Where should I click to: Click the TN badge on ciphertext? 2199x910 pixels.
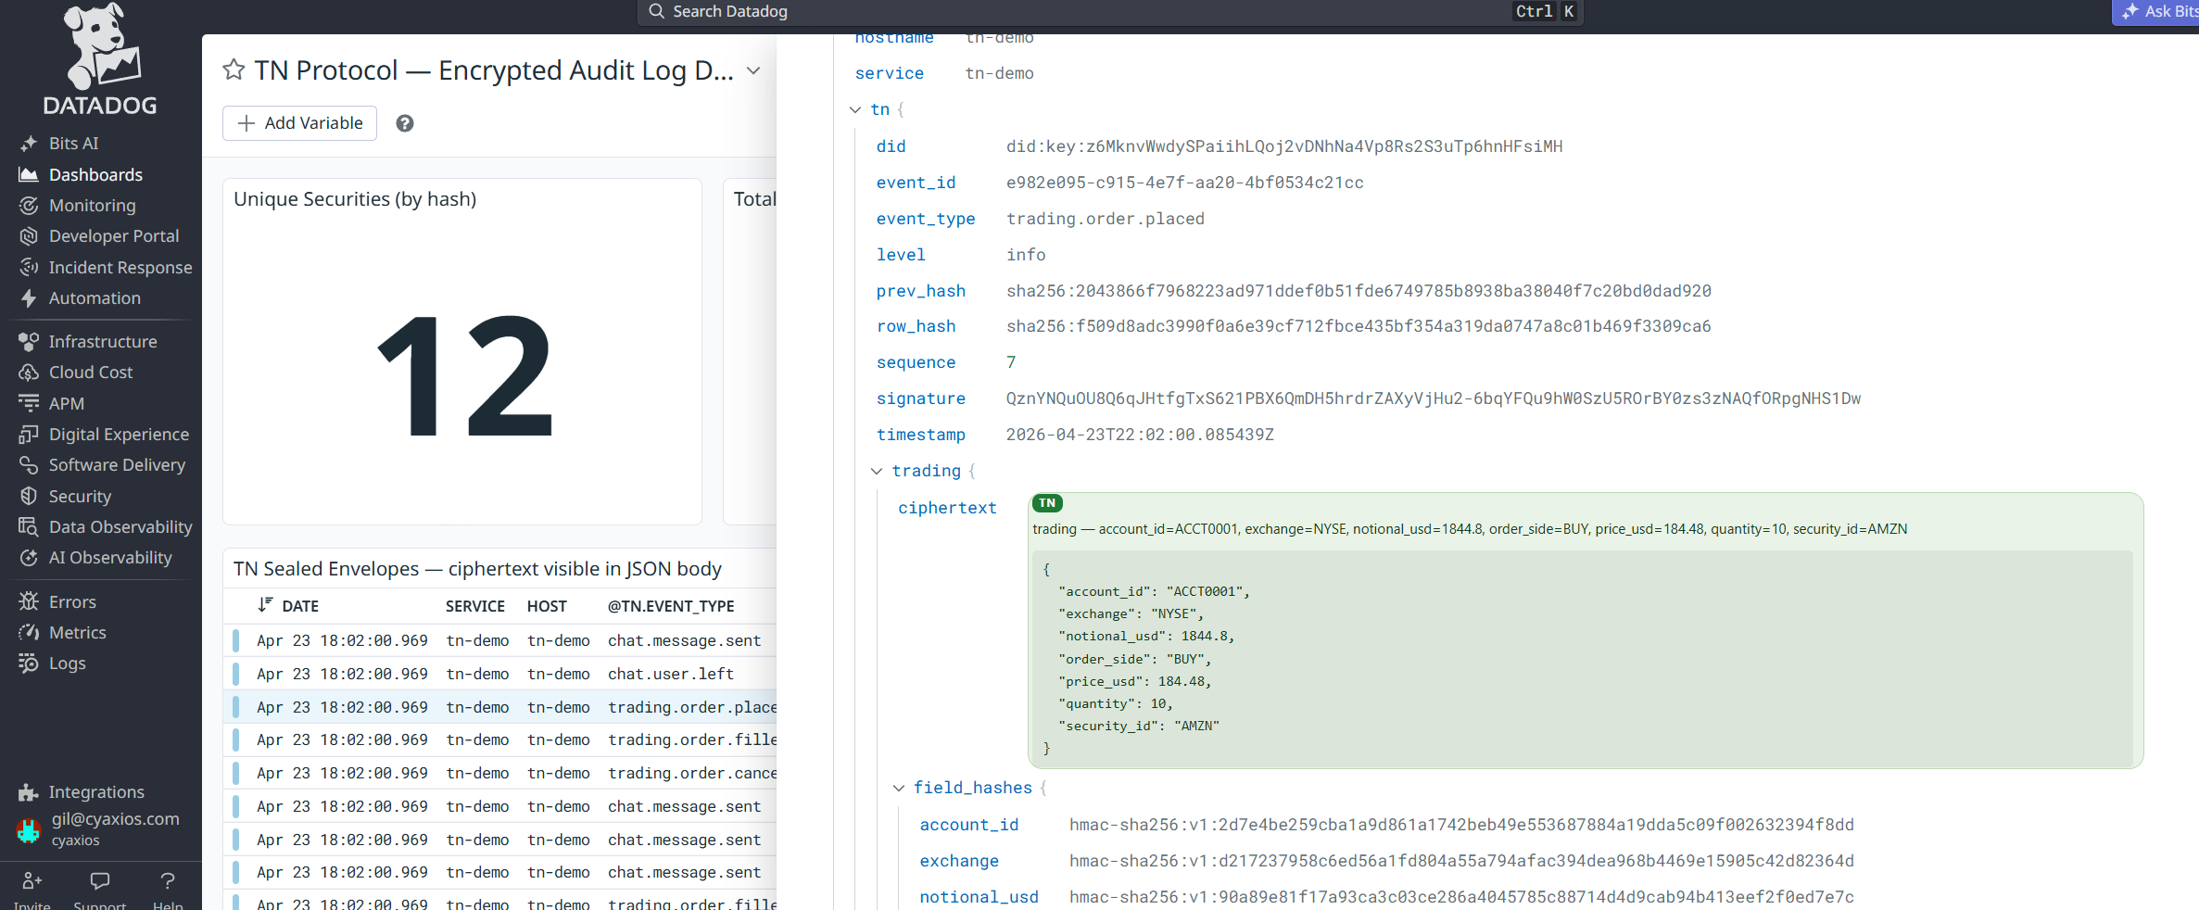tap(1047, 503)
